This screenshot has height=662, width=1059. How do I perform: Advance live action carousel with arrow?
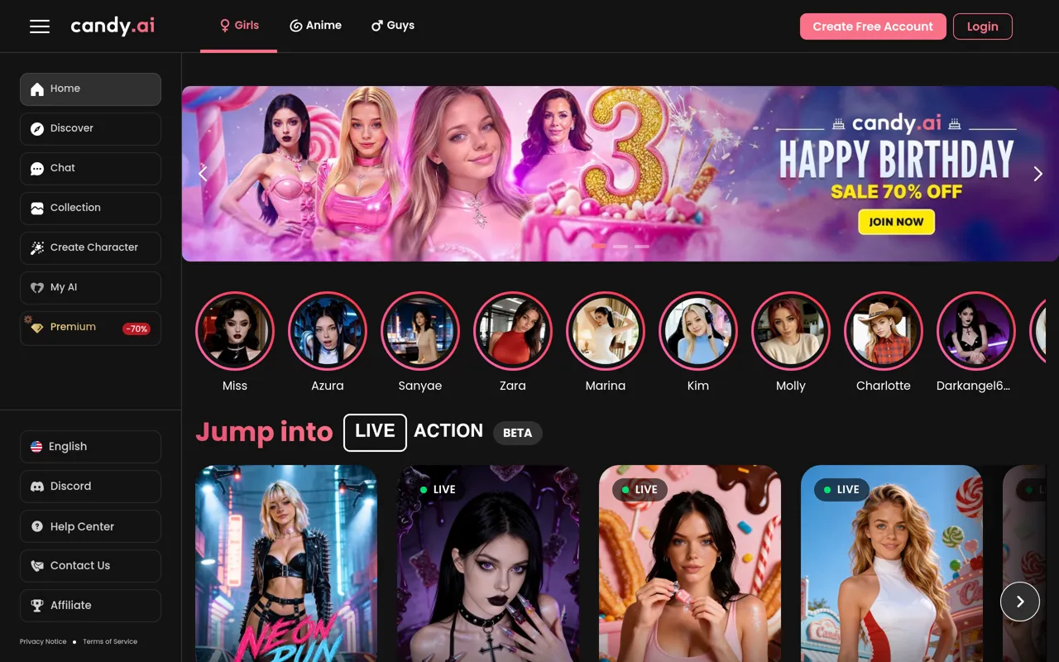point(1020,602)
